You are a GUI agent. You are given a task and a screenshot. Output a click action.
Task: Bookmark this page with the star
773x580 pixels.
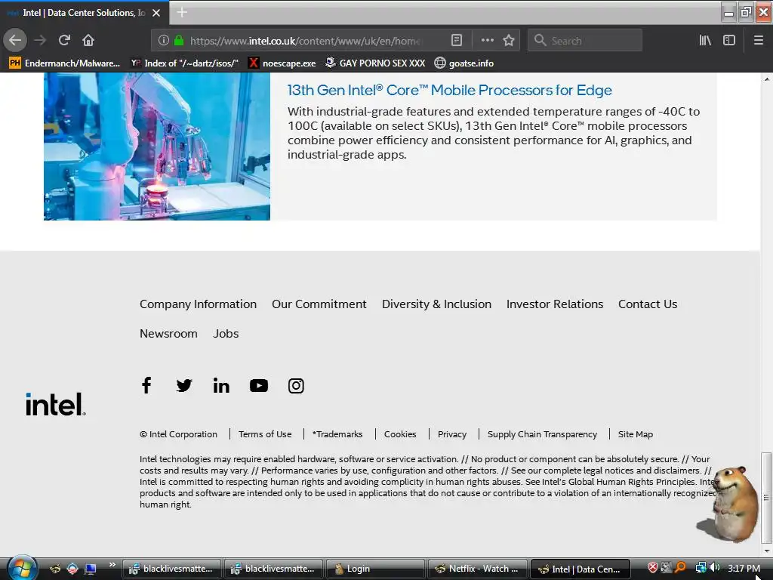pos(509,41)
